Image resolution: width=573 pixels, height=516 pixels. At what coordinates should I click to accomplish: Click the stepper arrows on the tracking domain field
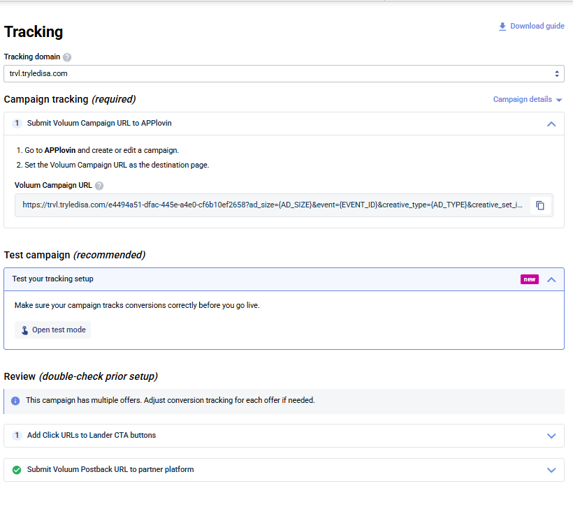(x=557, y=73)
